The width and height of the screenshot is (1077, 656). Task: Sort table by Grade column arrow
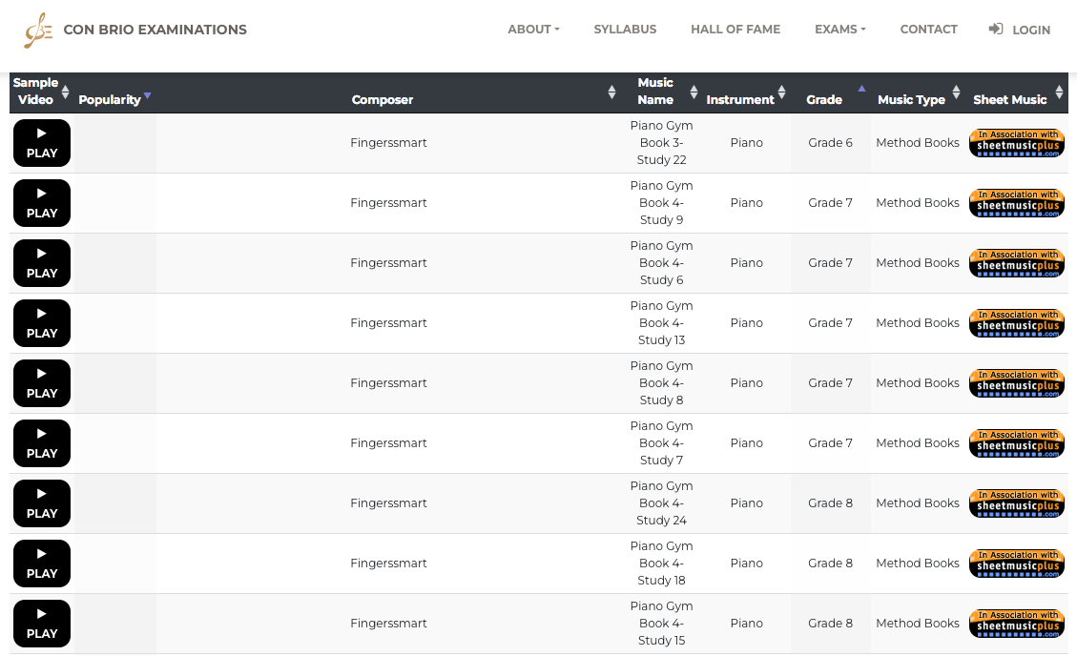861,92
